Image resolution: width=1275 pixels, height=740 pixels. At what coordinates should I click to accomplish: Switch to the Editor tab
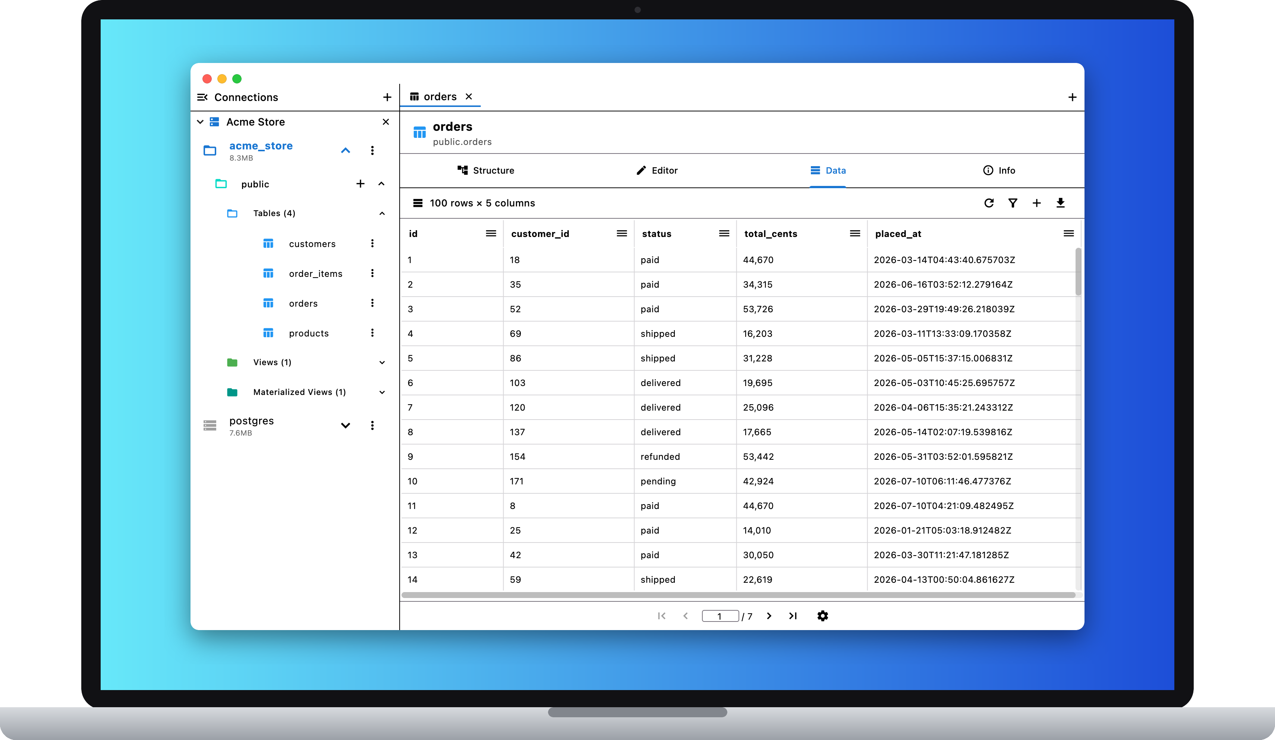pos(657,170)
